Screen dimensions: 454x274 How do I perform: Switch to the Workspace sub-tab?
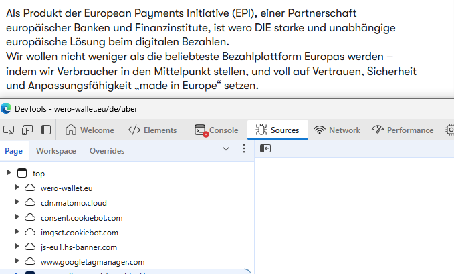[x=56, y=151]
